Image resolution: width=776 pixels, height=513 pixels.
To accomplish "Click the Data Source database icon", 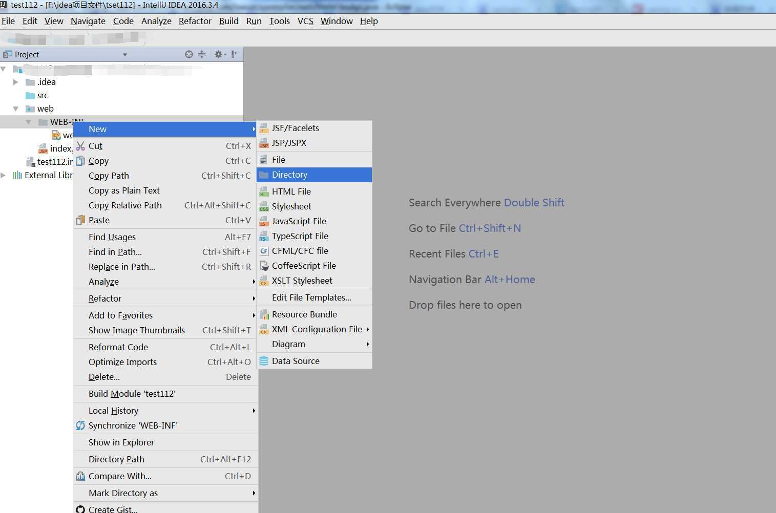I will pyautogui.click(x=264, y=361).
